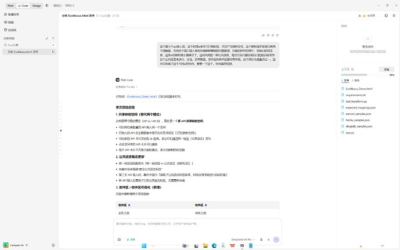The width and height of the screenshot is (400, 250).
Task: Open the EvoNexus_Demo.html blue link in reply
Action: click(x=142, y=97)
